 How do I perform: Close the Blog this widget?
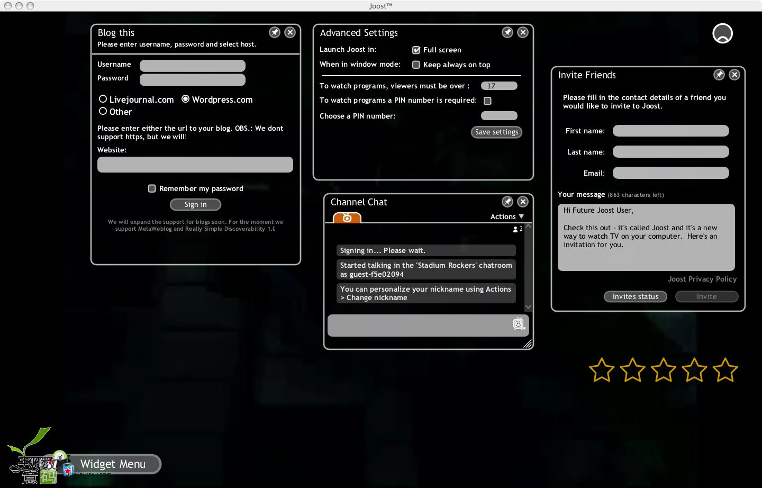(290, 32)
